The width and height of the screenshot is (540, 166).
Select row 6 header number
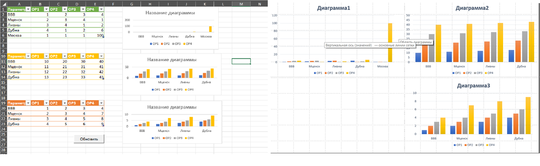point(3,35)
